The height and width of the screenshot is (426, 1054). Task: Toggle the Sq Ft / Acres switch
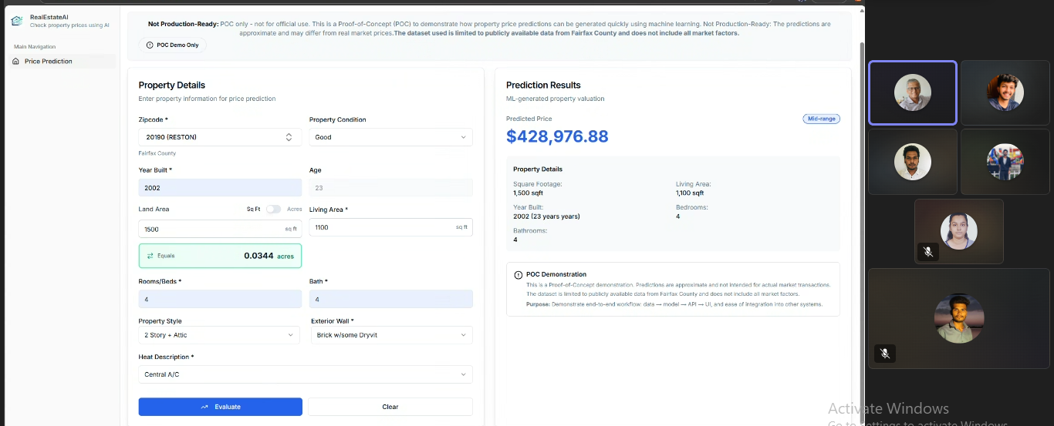273,209
